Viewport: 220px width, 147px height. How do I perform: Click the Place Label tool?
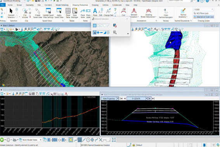coord(88,13)
